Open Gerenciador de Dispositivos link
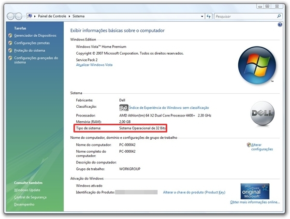The image size is (290, 219). click(35, 35)
